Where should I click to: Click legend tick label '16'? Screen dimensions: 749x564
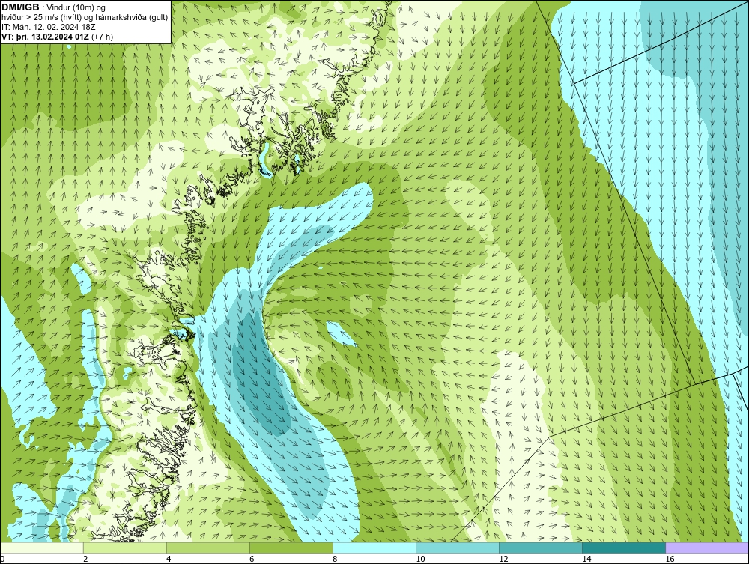tap(669, 559)
